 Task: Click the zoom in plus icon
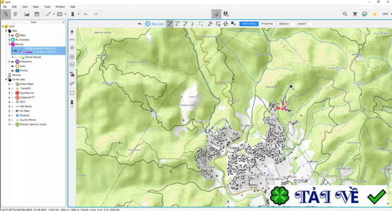click(x=72, y=57)
